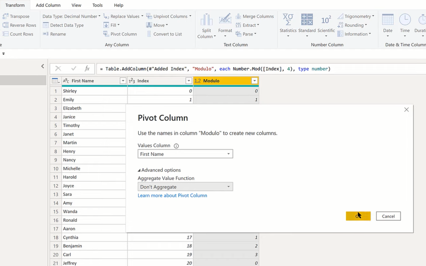This screenshot has height=266, width=426.
Task: Click the First Name text type icon
Action: (x=66, y=81)
